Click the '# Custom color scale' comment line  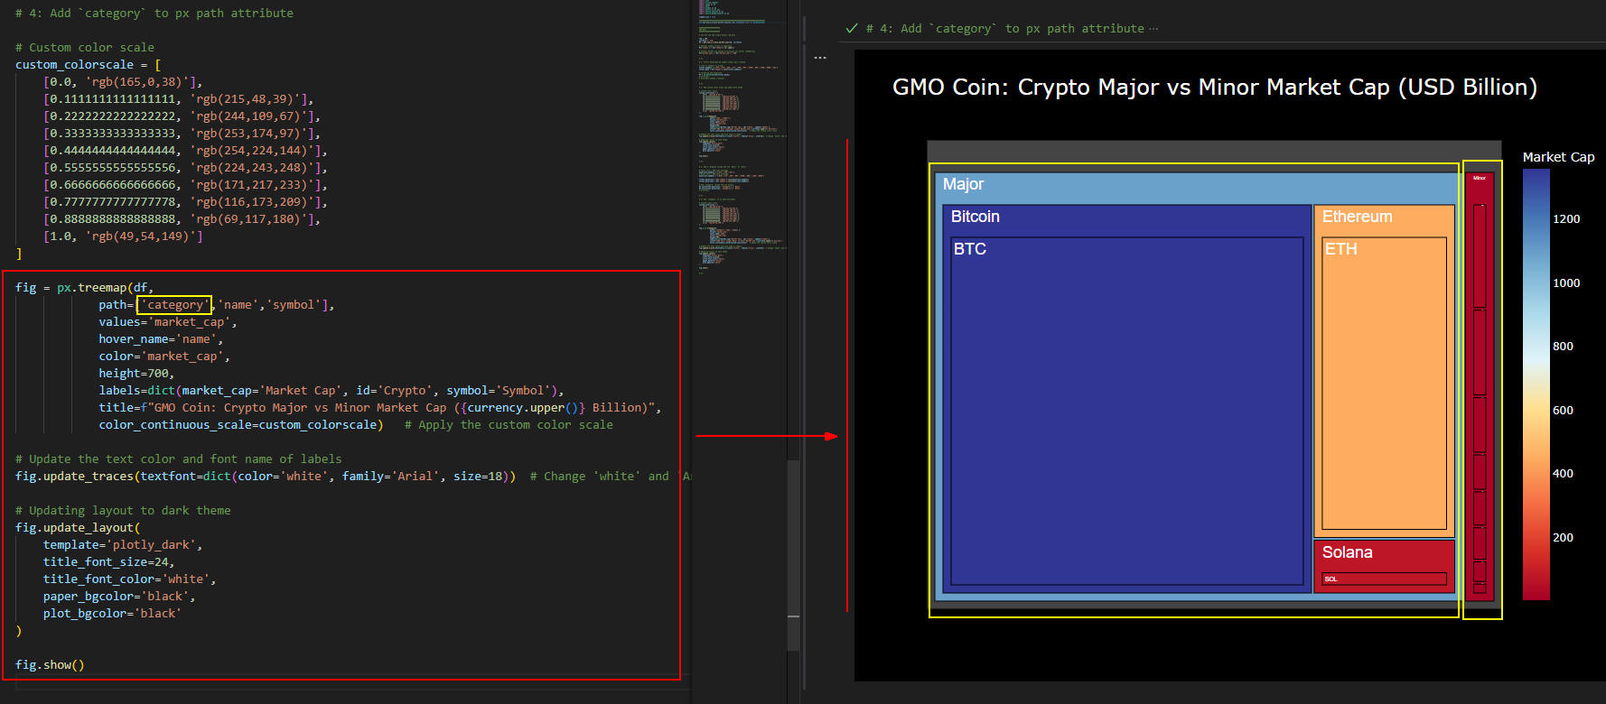pos(85,48)
